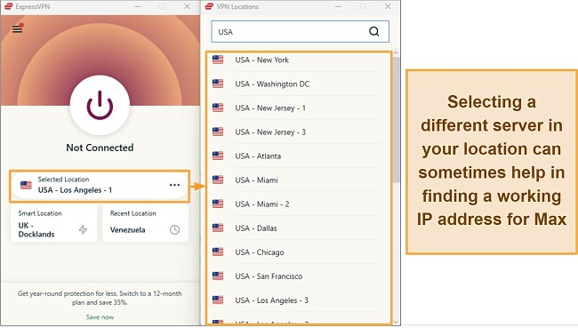Connect to Smart Location UK - Docklands
Image resolution: width=578 pixels, height=328 pixels.
tap(54, 224)
